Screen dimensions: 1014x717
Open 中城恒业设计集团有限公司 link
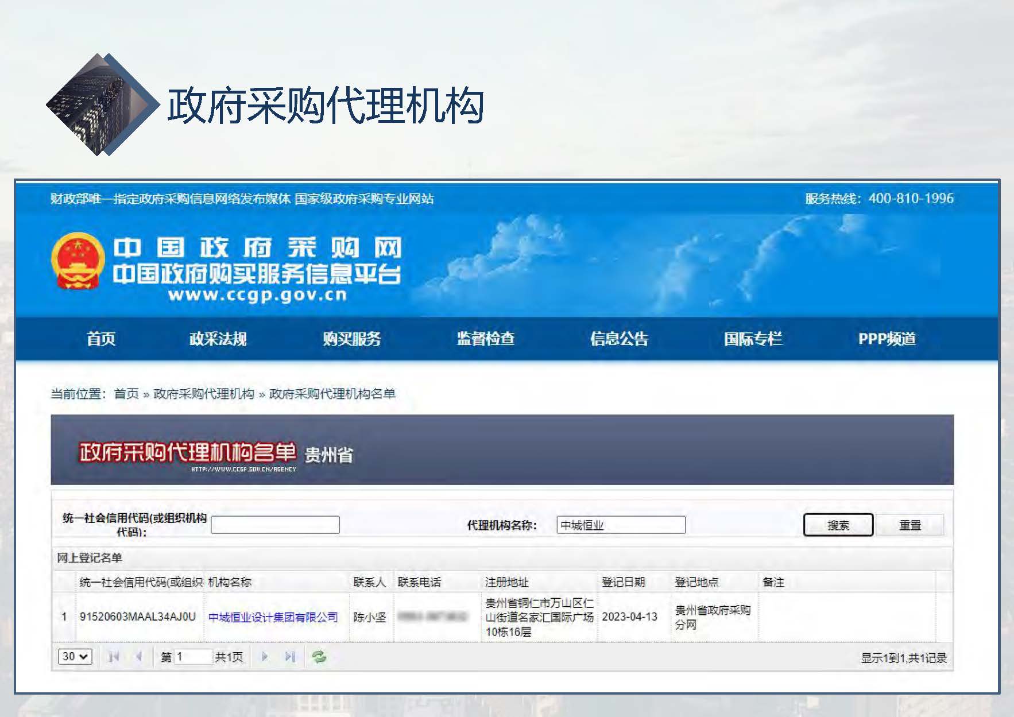click(273, 617)
